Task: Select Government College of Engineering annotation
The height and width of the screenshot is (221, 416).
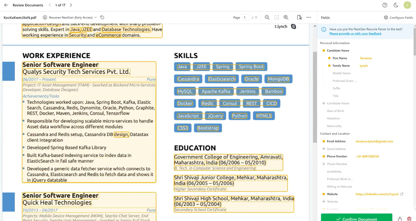Action: (216, 157)
